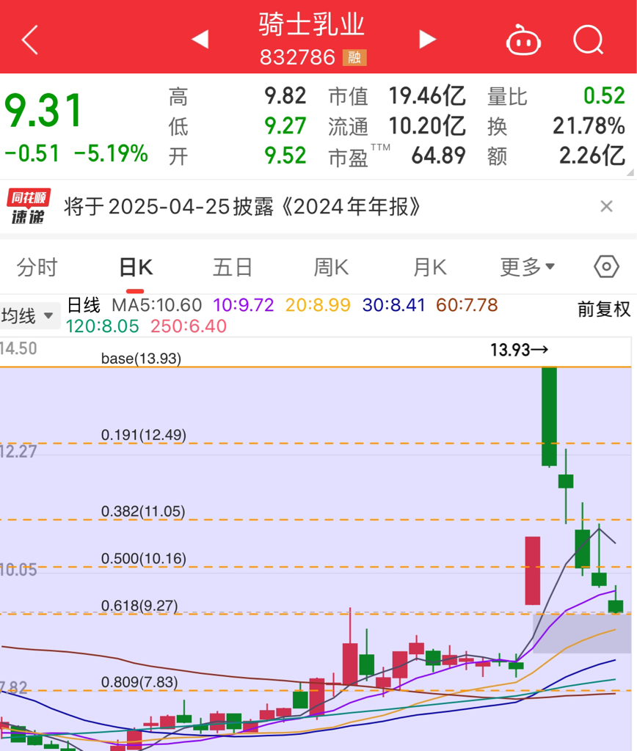Tap the 13.93→ high price marker
Image resolution: width=637 pixels, height=751 pixels.
click(519, 350)
